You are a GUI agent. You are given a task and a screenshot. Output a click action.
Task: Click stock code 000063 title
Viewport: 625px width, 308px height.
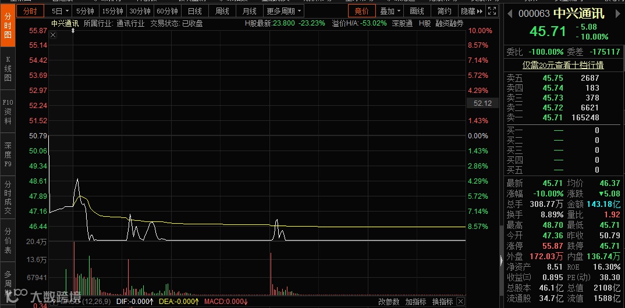pos(534,13)
